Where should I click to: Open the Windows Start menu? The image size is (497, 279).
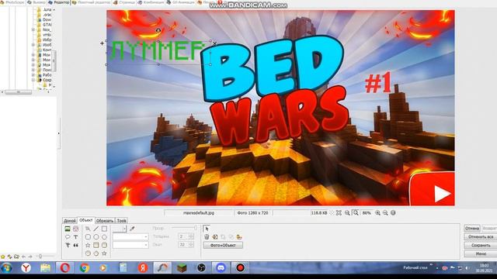click(6, 267)
